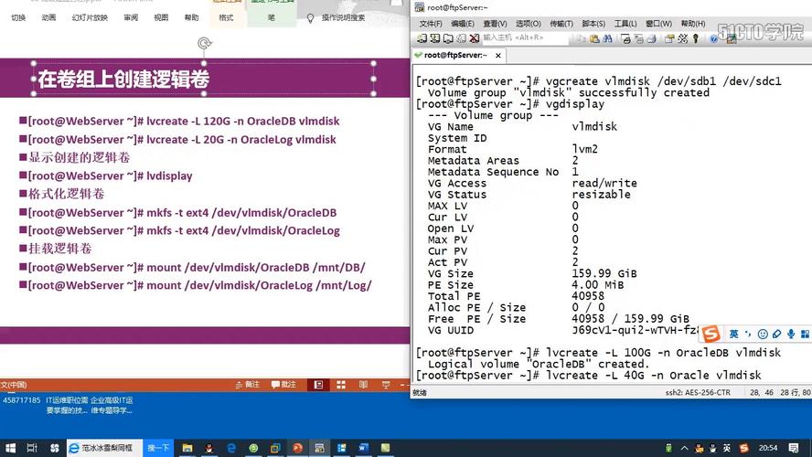Open Word from the taskbar
The height and width of the screenshot is (457, 812).
click(x=364, y=448)
